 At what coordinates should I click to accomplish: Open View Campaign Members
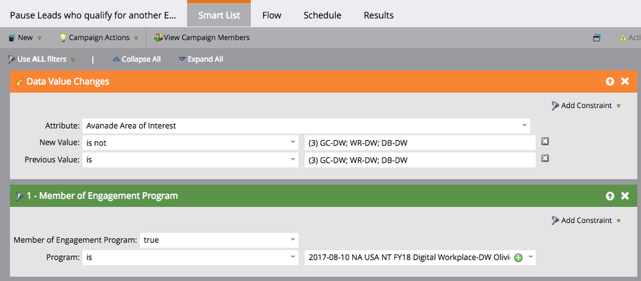pos(201,38)
